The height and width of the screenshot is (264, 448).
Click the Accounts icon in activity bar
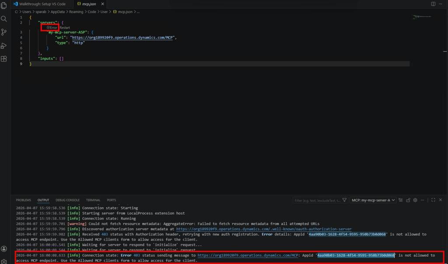click(4, 248)
